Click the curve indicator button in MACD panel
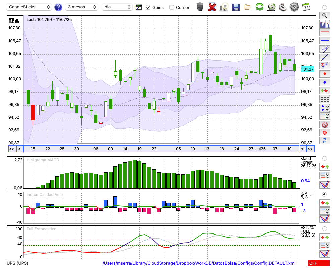 coord(325,185)
